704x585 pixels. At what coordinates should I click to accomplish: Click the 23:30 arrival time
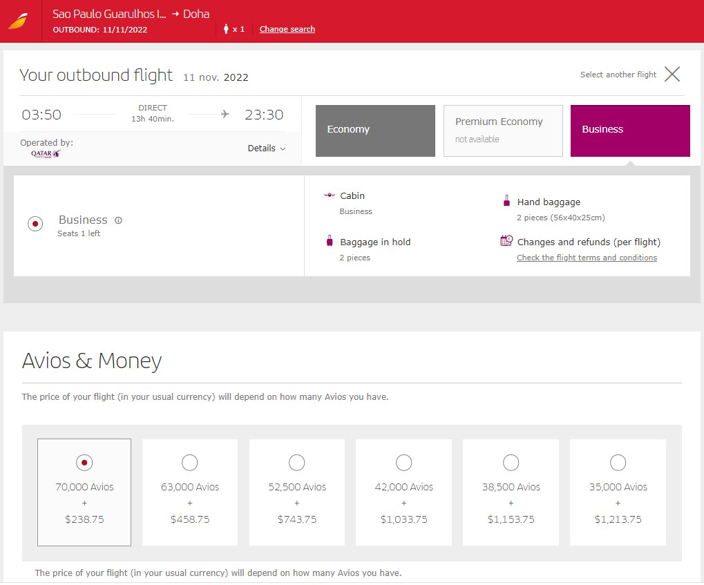point(264,115)
